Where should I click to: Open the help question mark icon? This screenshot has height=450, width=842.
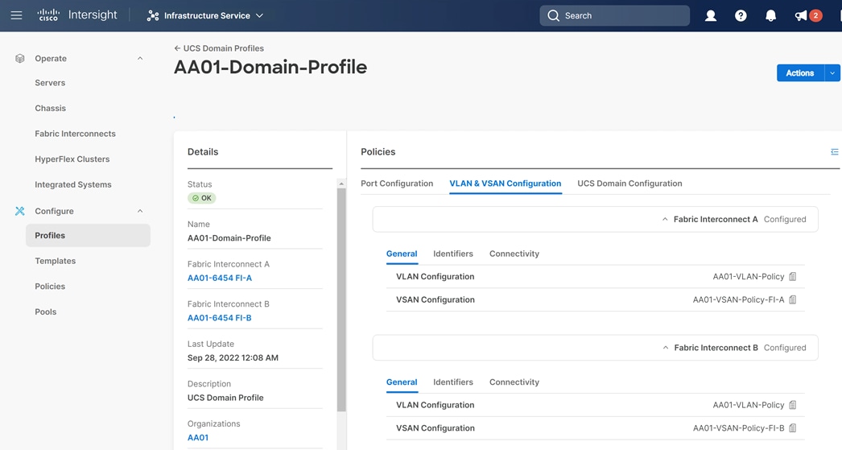coord(741,15)
